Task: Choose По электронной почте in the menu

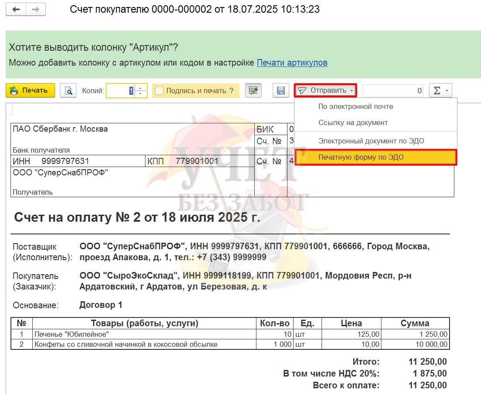Action: tap(375, 107)
